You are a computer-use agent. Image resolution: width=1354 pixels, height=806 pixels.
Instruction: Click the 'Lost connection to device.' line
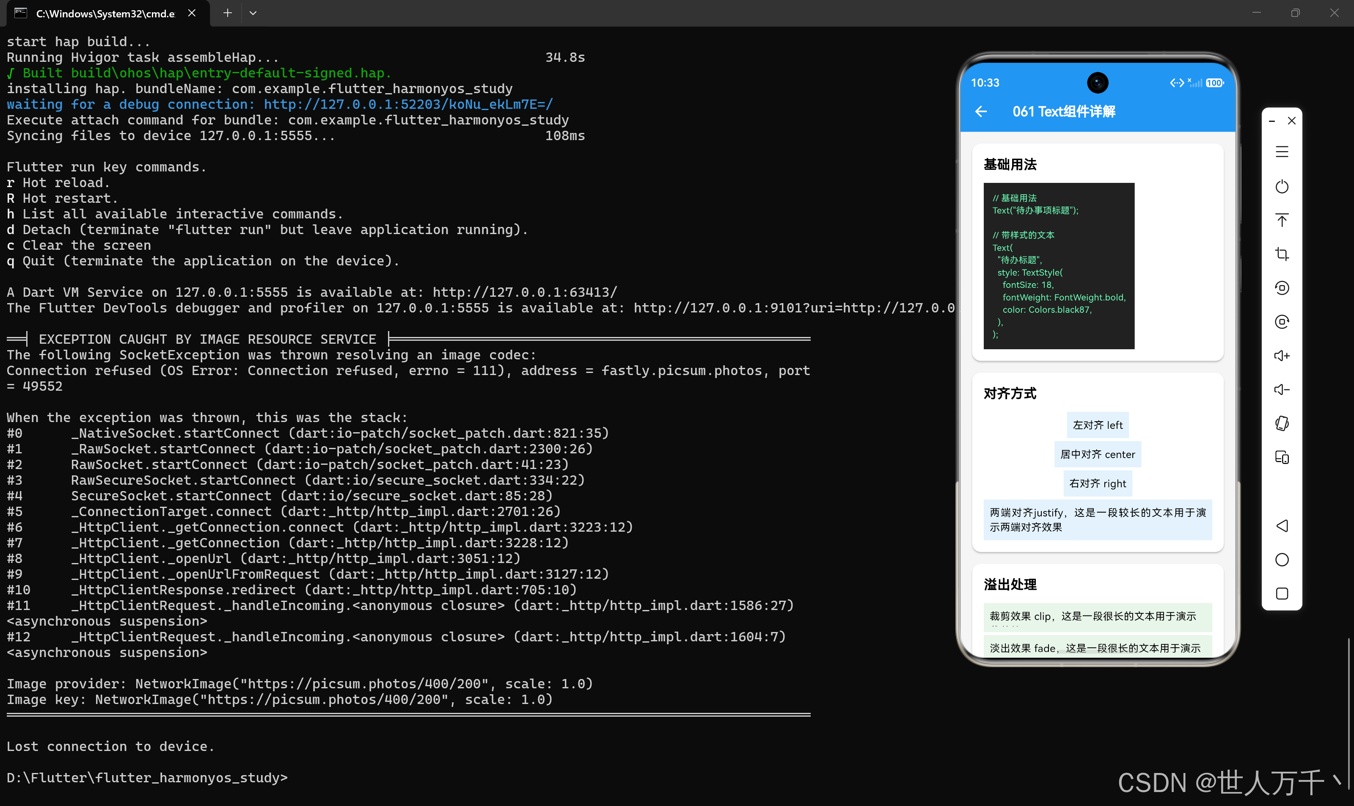111,746
